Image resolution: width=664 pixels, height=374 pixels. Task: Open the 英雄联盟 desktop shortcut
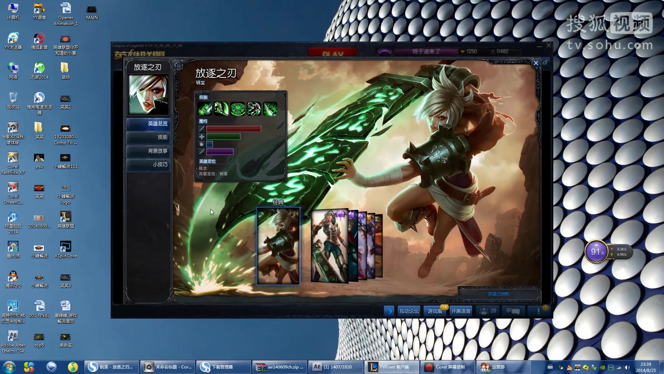pos(66,220)
